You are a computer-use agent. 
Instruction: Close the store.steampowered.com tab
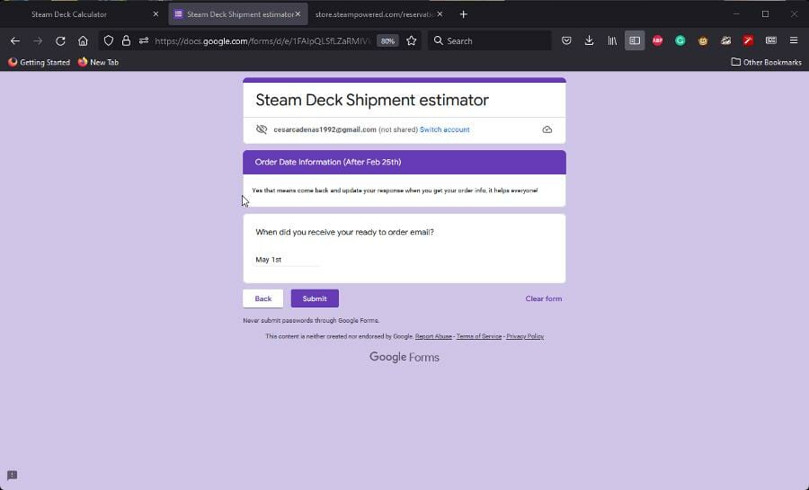440,14
